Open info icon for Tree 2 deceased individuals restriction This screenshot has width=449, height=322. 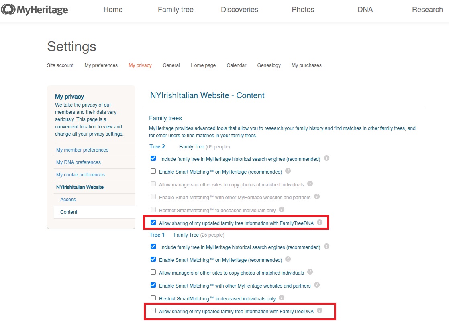click(x=282, y=210)
